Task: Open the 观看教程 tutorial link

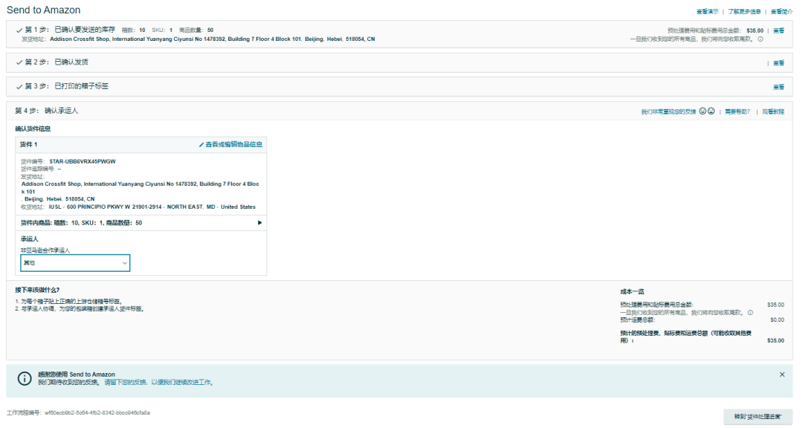Action: pyautogui.click(x=772, y=111)
